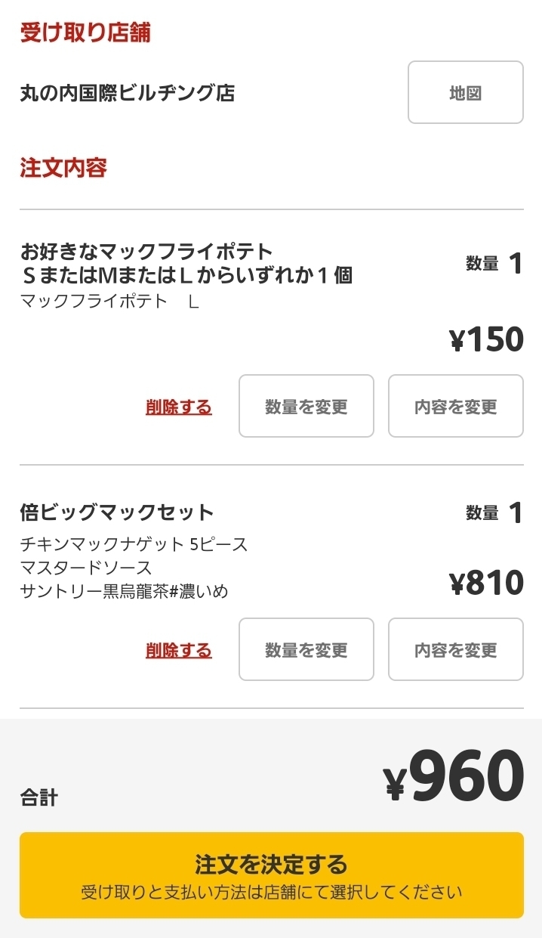Remove 倍ビッグマックセット using its 削除する link
Image resolution: width=542 pixels, height=938 pixels.
click(x=179, y=650)
